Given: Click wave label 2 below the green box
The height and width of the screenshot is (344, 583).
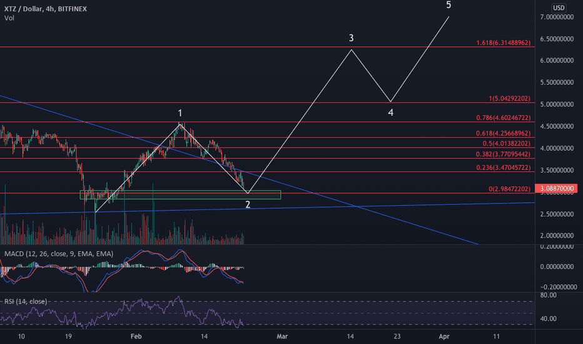Looking at the screenshot, I should click(x=248, y=204).
